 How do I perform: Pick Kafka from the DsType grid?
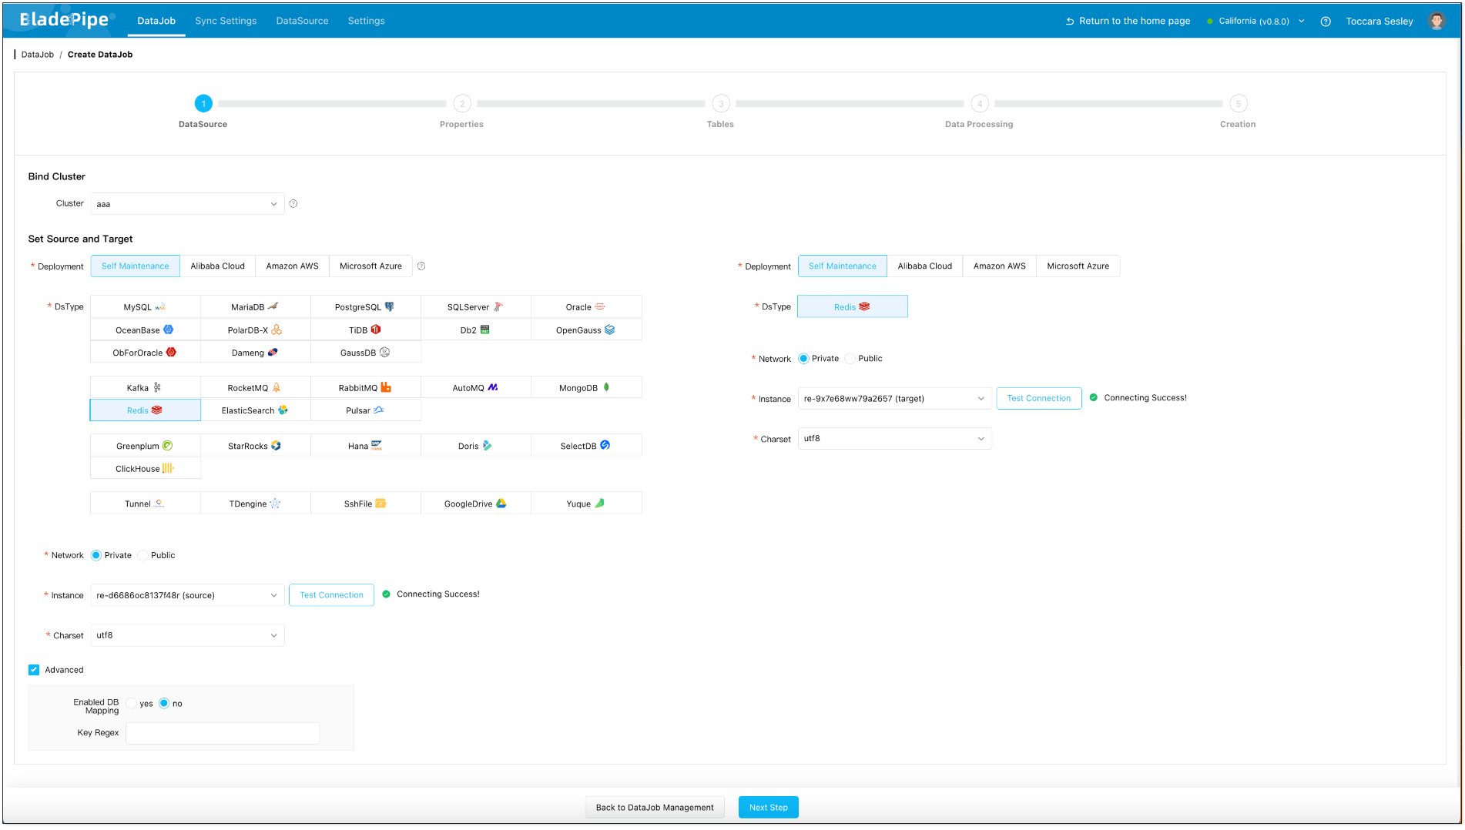[145, 388]
